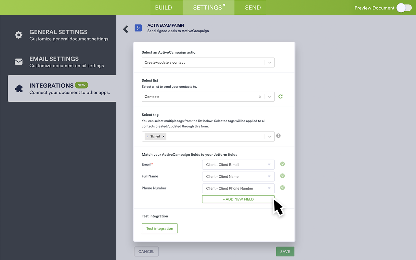Clear the Contacts list selection with the x
The width and height of the screenshot is (416, 260).
click(260, 97)
